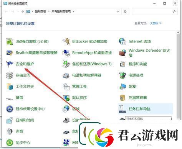Open RemoteApp 和桌面连接 icon
Image resolution: width=182 pixels, height=149 pixels.
(x=66, y=52)
